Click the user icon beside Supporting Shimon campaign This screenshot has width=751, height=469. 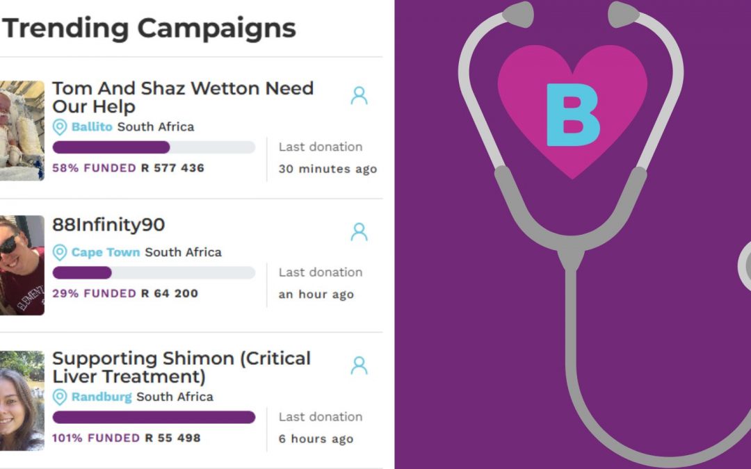(x=359, y=365)
